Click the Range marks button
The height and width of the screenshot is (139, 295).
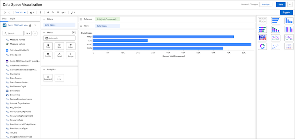point(71,55)
